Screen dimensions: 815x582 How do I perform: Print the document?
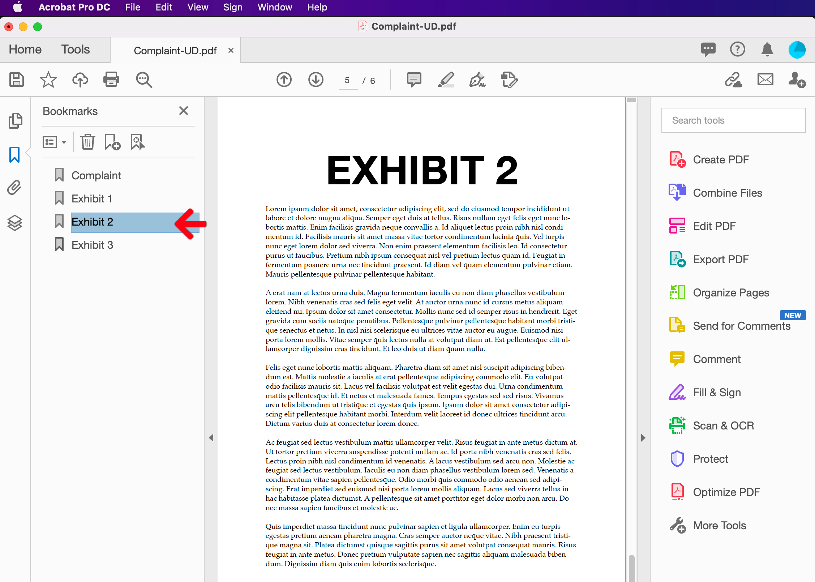click(x=111, y=80)
